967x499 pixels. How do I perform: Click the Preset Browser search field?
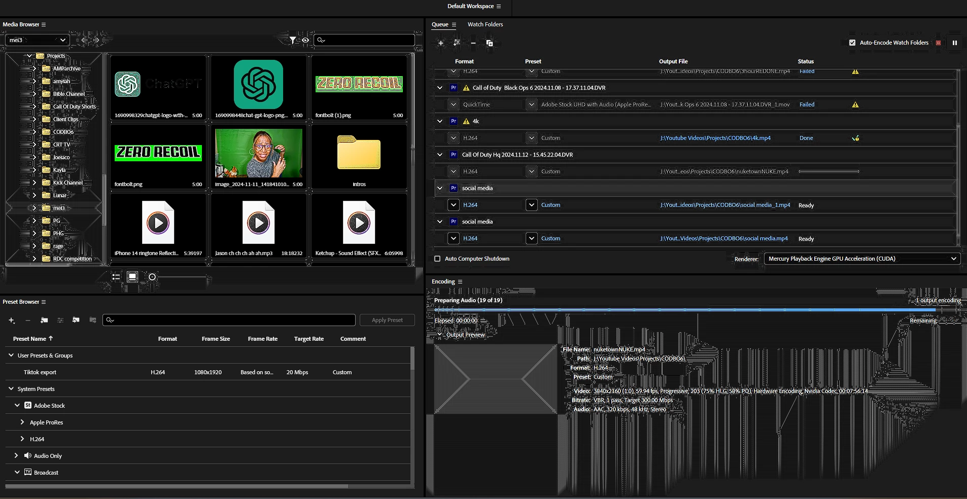(x=229, y=320)
